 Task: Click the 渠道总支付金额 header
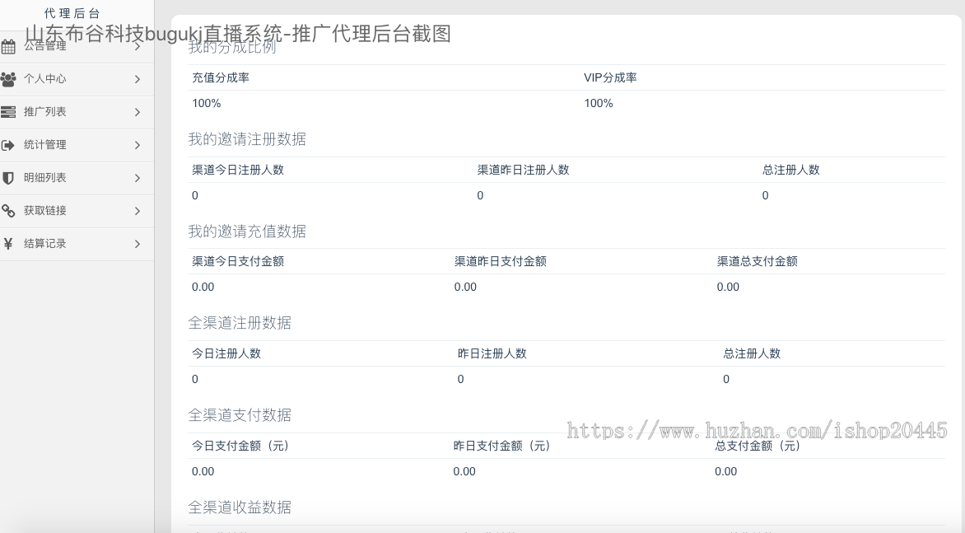[757, 261]
